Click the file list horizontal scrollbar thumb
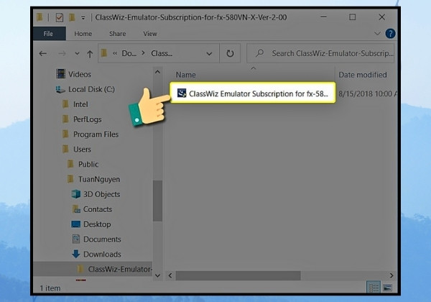 (x=238, y=275)
